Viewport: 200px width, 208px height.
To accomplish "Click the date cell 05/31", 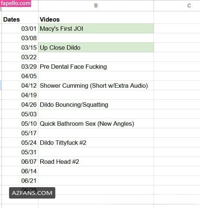I will tap(20, 152).
